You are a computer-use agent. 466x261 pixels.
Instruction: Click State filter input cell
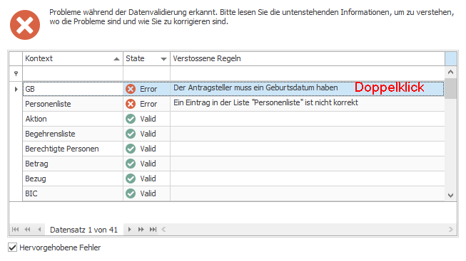(x=146, y=73)
